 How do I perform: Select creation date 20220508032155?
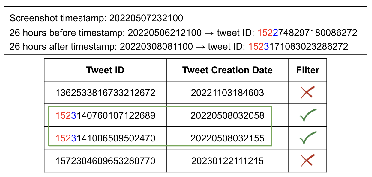coord(227,138)
